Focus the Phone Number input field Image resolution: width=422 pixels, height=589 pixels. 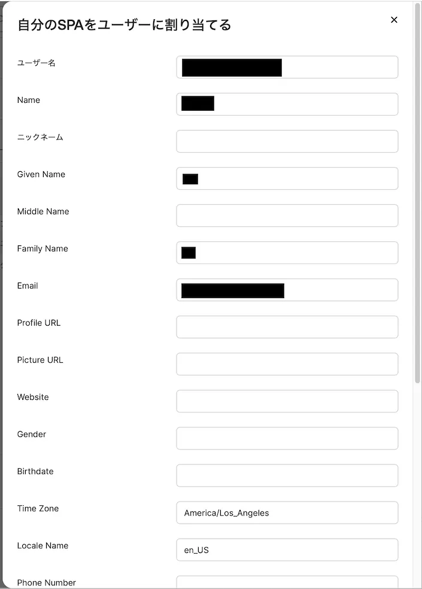(x=287, y=582)
